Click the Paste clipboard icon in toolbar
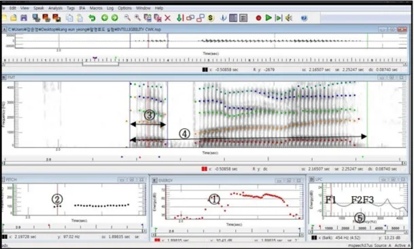 (x=80, y=18)
